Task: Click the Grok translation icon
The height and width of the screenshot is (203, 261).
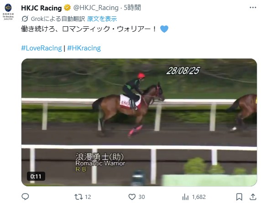Action: (x=25, y=19)
